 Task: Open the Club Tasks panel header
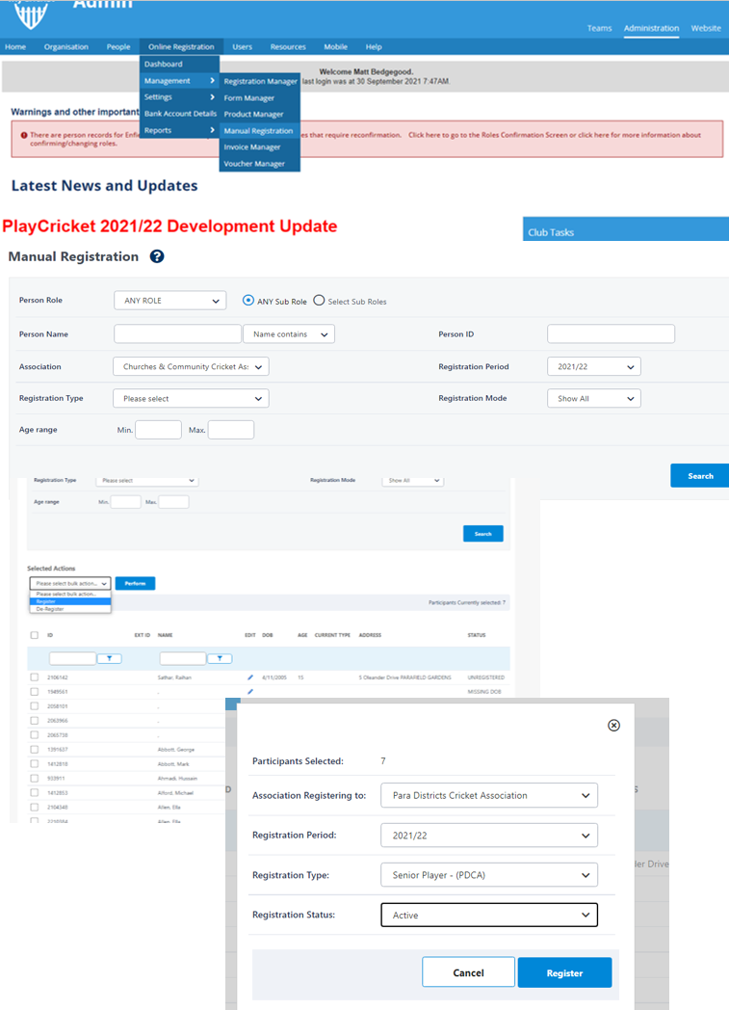626,229
